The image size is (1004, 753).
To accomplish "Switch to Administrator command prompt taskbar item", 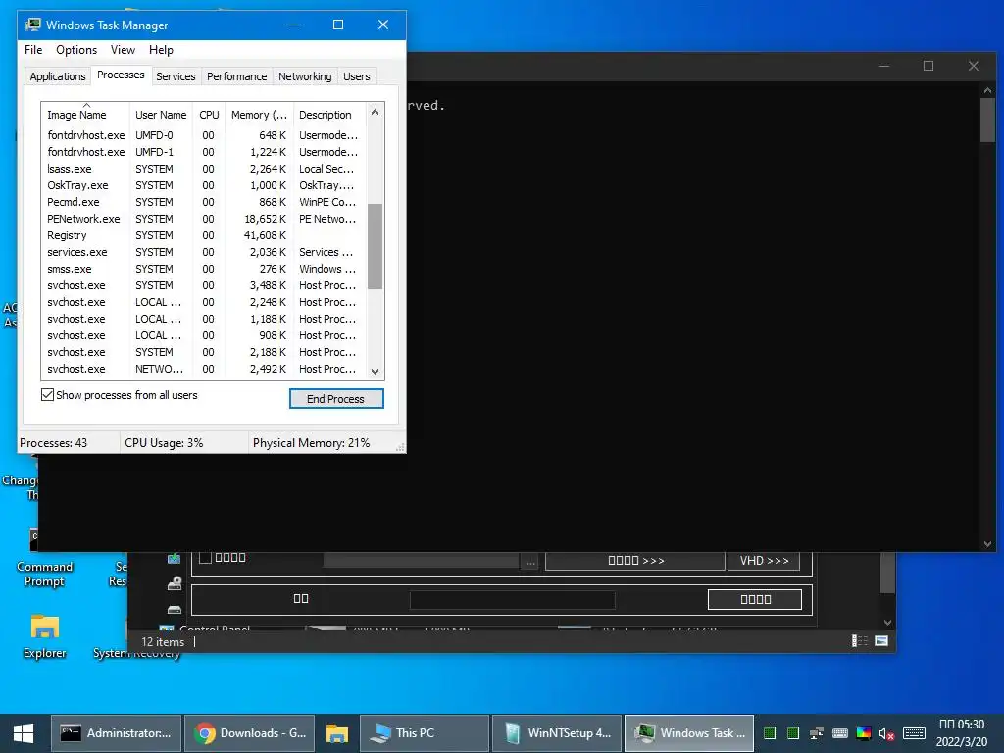I will click(117, 733).
